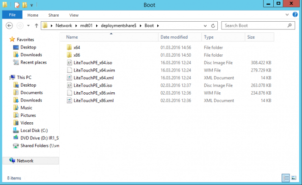Open Desktop under Favorites

pos(28,47)
